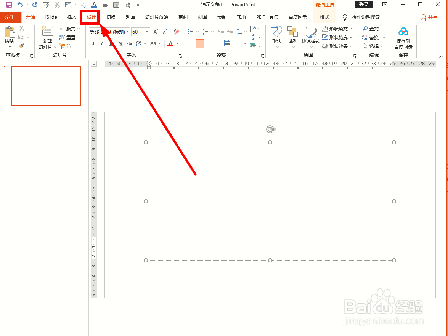Viewport: 448px width, 336px height.
Task: Click 替换 Replace button
Action: click(371, 37)
